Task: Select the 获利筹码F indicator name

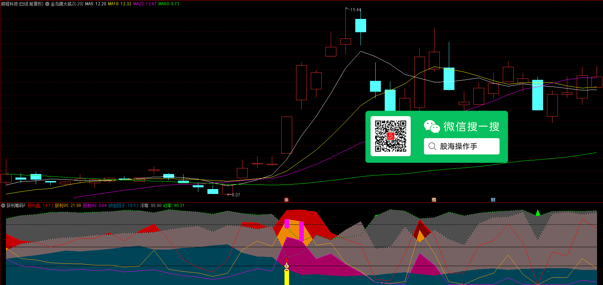Action: coord(16,206)
